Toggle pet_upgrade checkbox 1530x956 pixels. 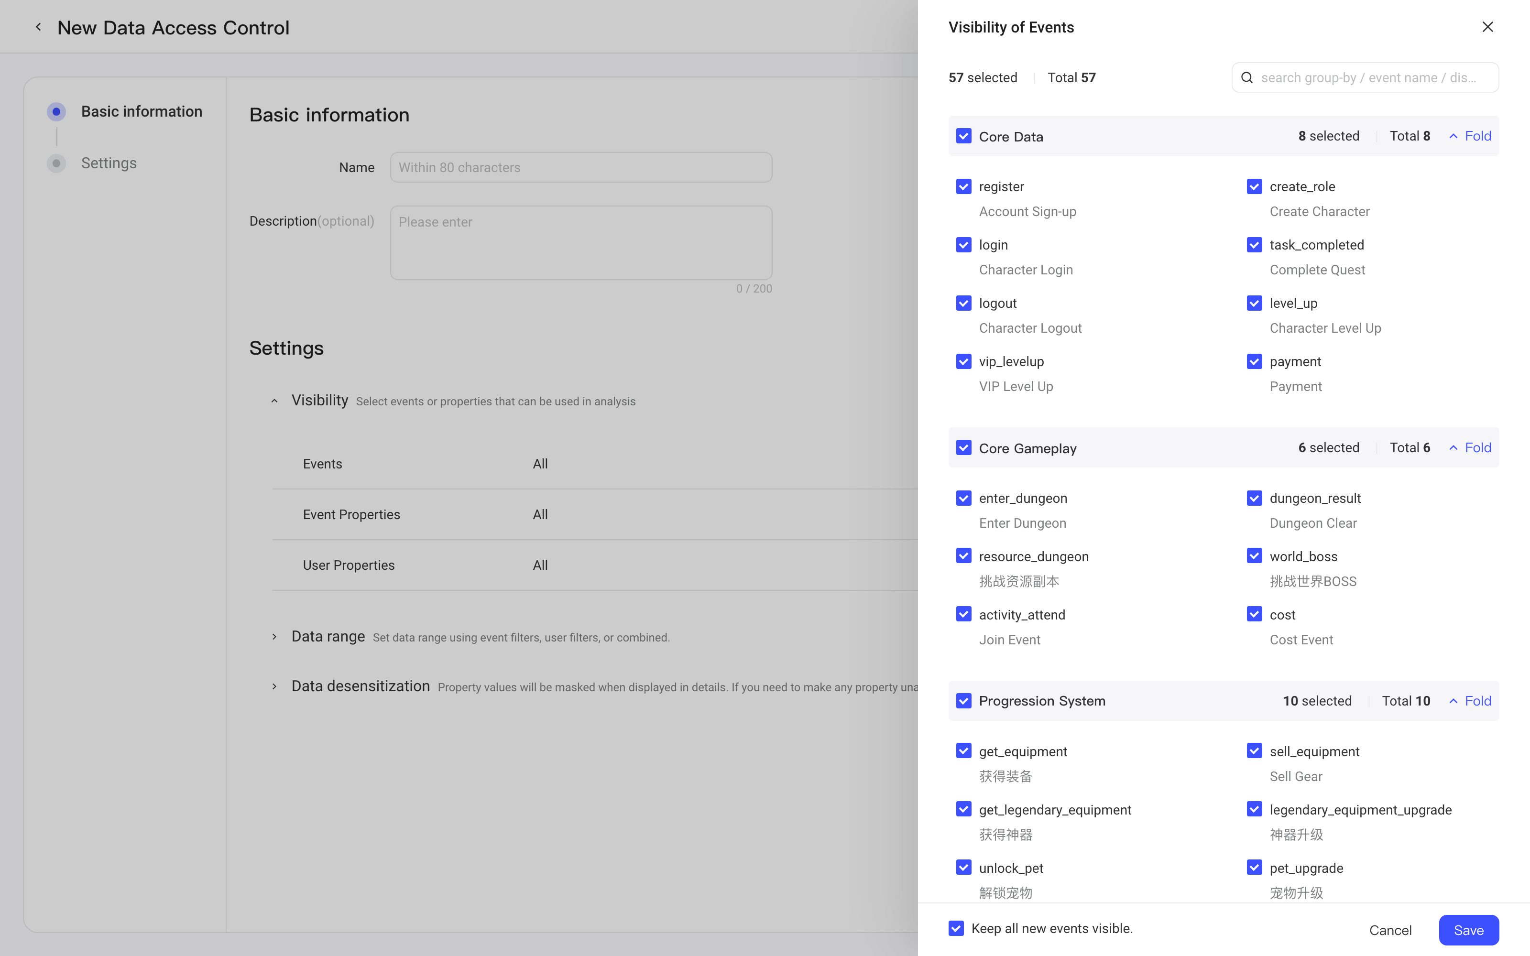(x=1254, y=868)
